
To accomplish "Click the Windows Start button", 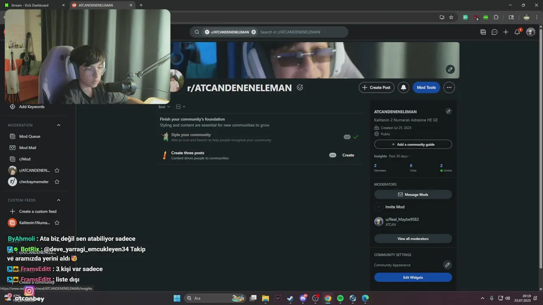I will pos(177,298).
